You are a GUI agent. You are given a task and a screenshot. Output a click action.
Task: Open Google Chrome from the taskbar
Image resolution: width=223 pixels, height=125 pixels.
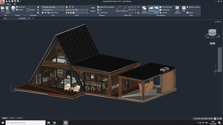tap(54, 123)
